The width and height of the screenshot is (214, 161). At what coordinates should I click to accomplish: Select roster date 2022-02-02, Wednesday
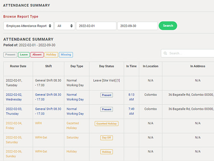pos(14,97)
